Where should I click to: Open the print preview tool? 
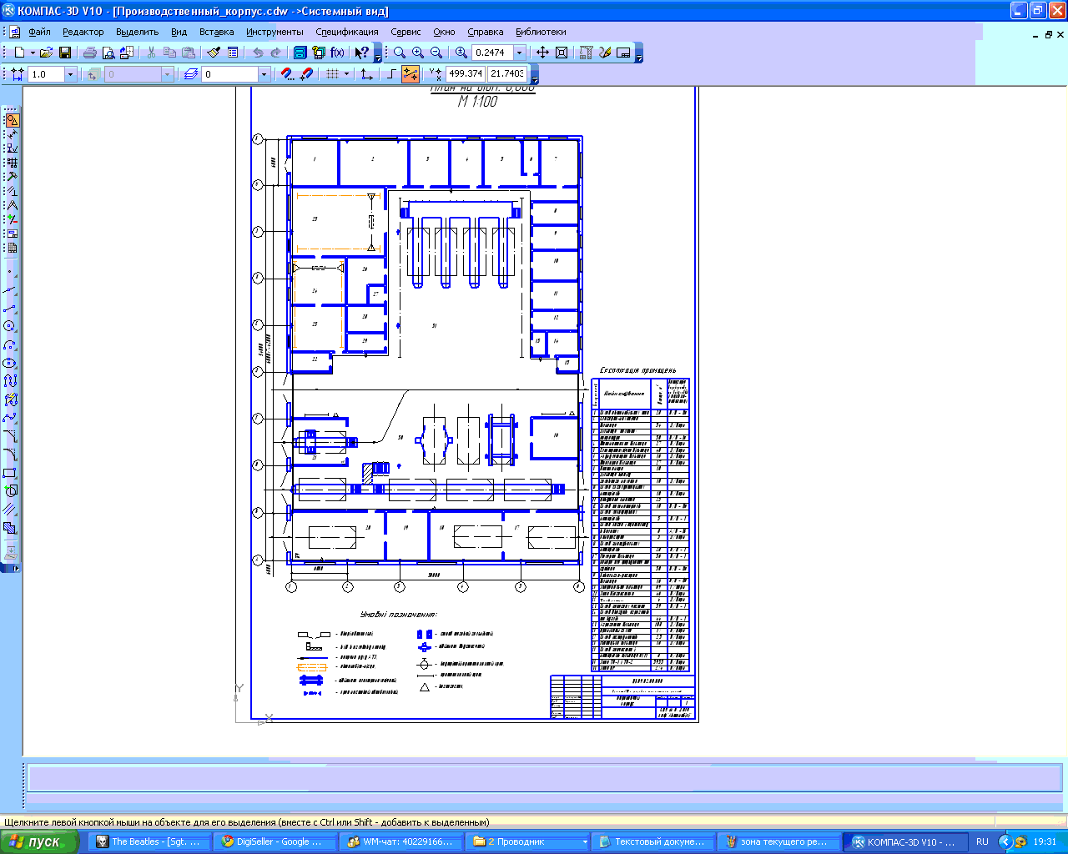pyautogui.click(x=108, y=53)
